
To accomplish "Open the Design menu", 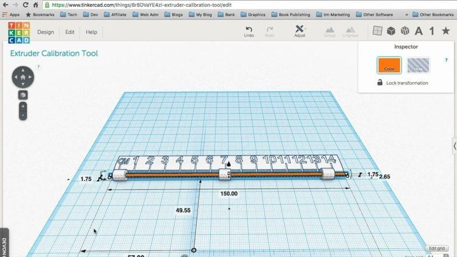I will coord(46,32).
